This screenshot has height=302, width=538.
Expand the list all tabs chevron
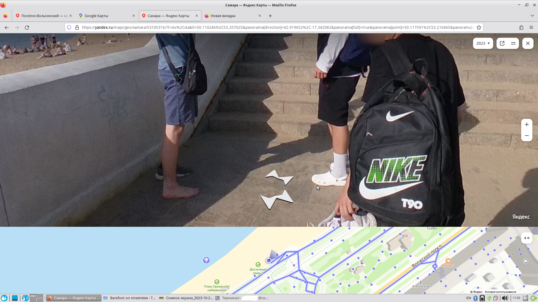tap(532, 16)
